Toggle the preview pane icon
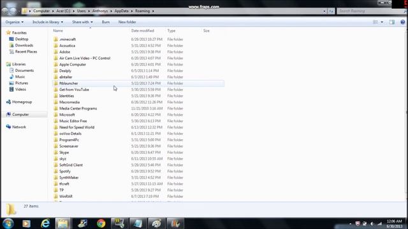408x229 pixels. coord(392,22)
